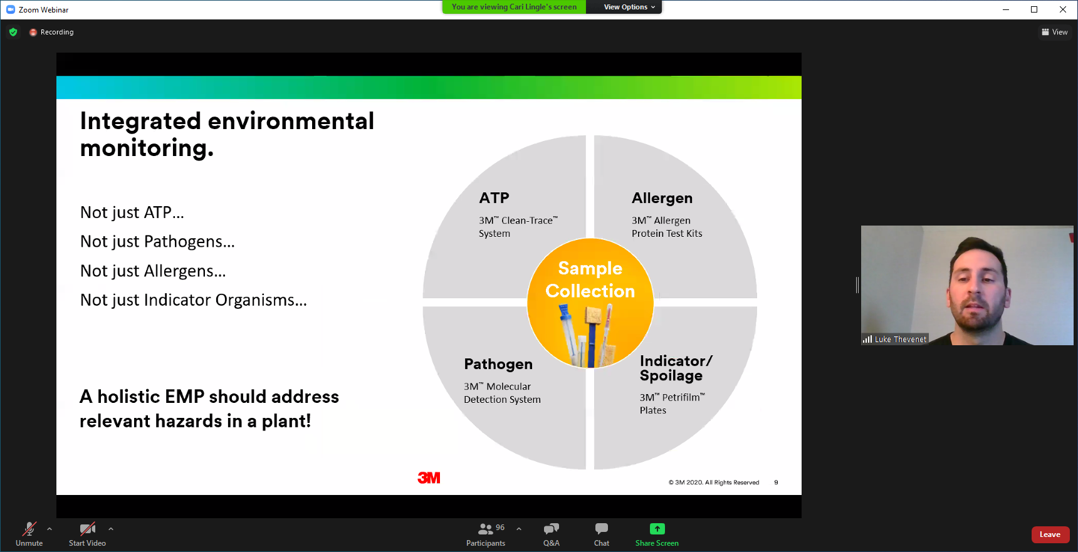The height and width of the screenshot is (552, 1078).
Task: Click the Share Screen button
Action: tap(657, 534)
